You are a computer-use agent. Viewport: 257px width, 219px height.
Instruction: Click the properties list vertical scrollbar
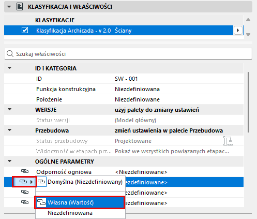[x=248, y=103]
